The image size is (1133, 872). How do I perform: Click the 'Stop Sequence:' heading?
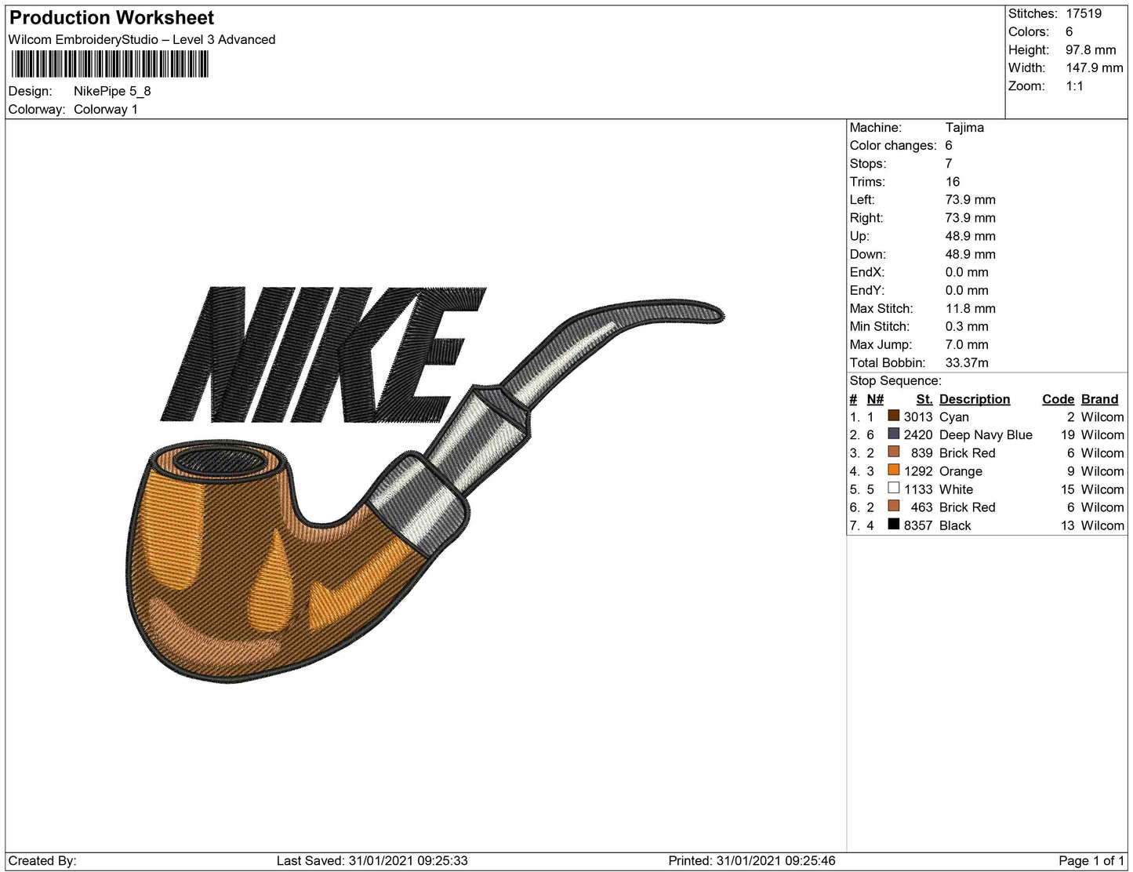tap(895, 380)
